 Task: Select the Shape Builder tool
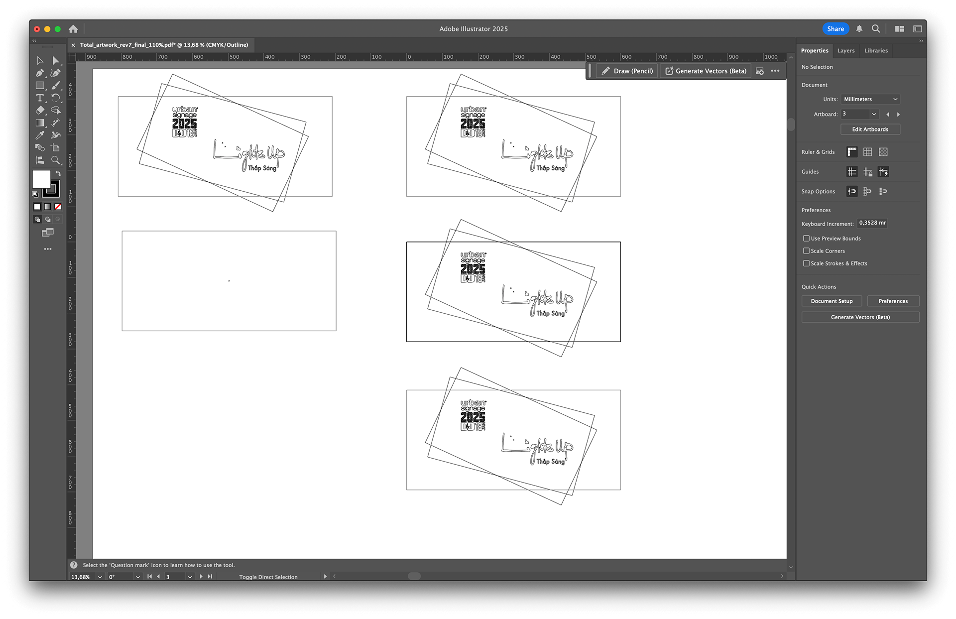(x=56, y=110)
